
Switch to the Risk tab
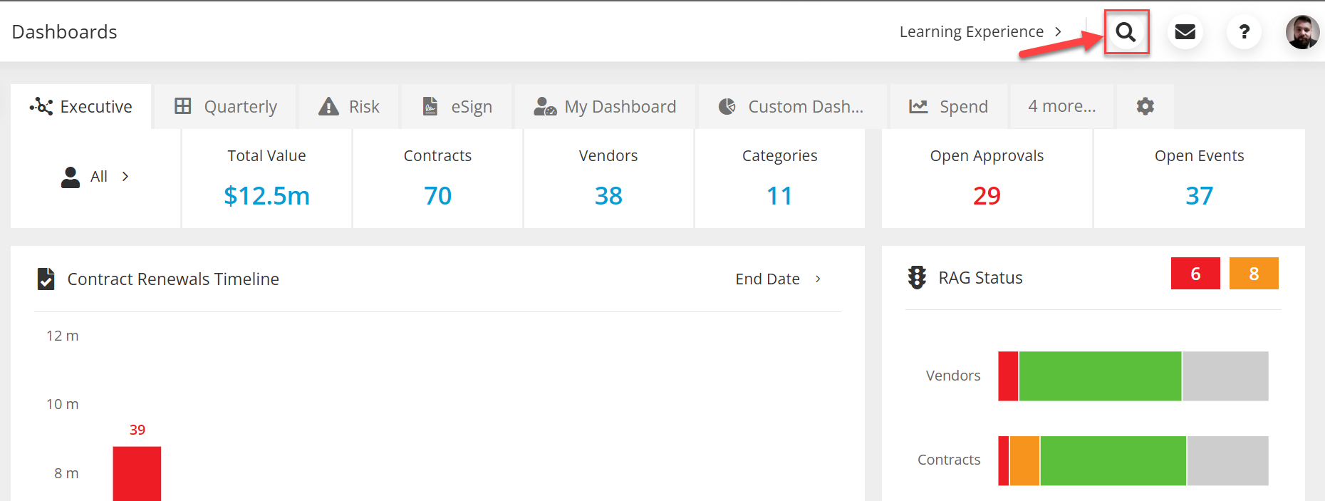click(x=349, y=106)
